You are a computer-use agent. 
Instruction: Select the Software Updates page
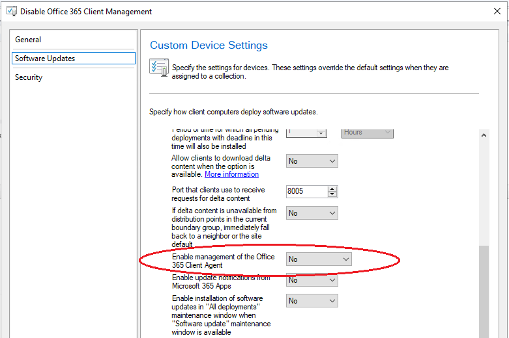(x=74, y=58)
